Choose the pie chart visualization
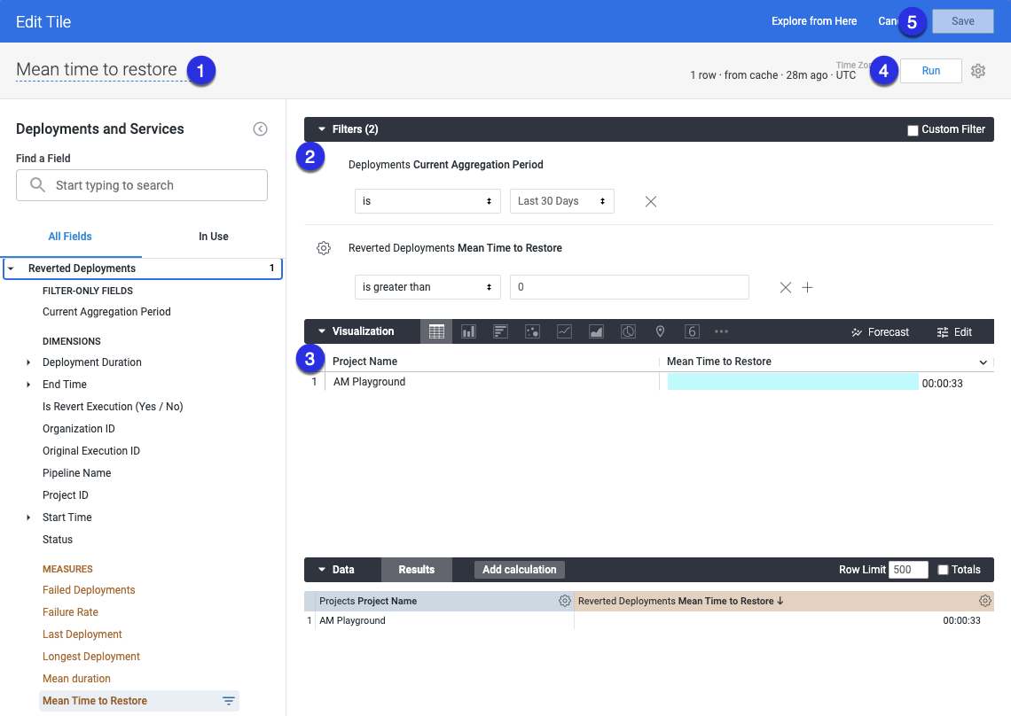The height and width of the screenshot is (716, 1011). [628, 331]
